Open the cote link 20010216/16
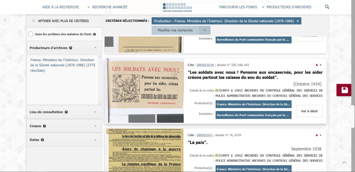Viewport: 355px width, 172px height. [205, 64]
